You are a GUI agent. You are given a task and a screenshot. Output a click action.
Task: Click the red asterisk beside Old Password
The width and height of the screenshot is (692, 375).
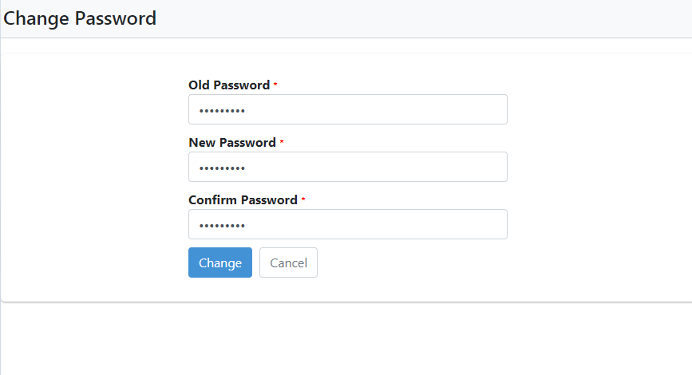tap(275, 84)
